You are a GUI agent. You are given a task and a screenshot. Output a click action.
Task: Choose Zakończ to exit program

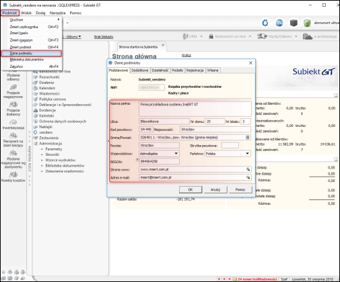(32, 66)
